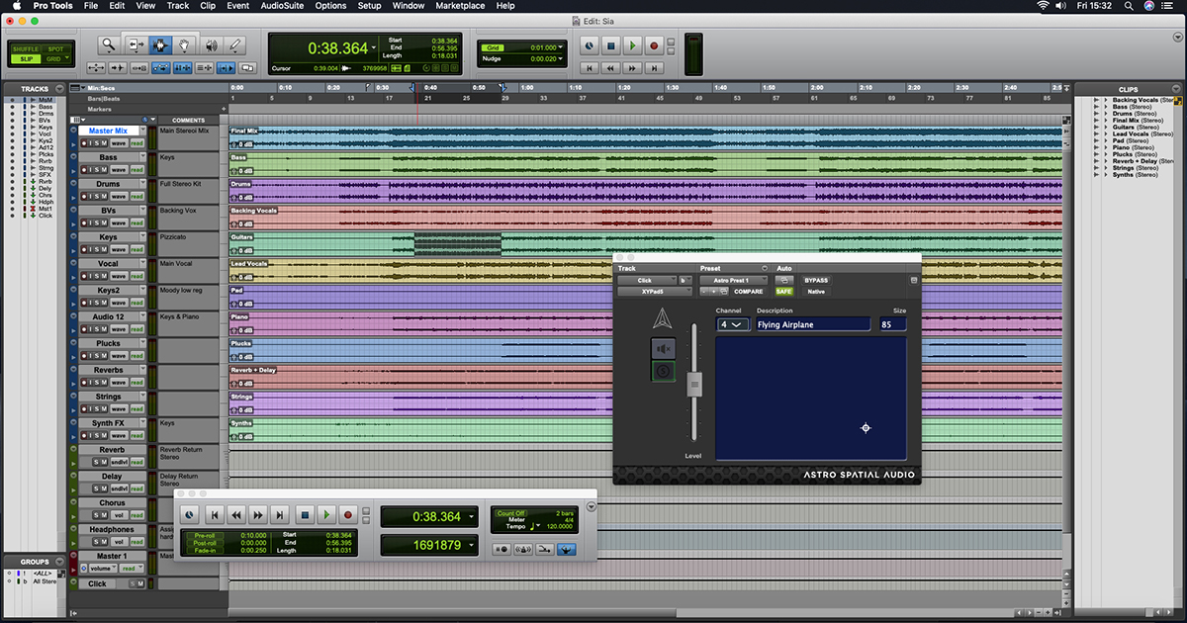Open wave view selector on BVs track
Viewport: 1187px width, 623px height.
119,223
